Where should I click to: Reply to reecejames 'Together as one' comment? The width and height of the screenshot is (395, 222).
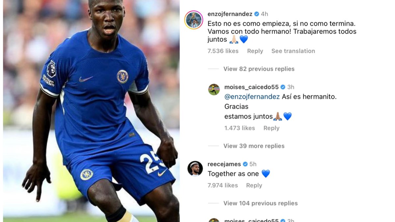click(254, 185)
